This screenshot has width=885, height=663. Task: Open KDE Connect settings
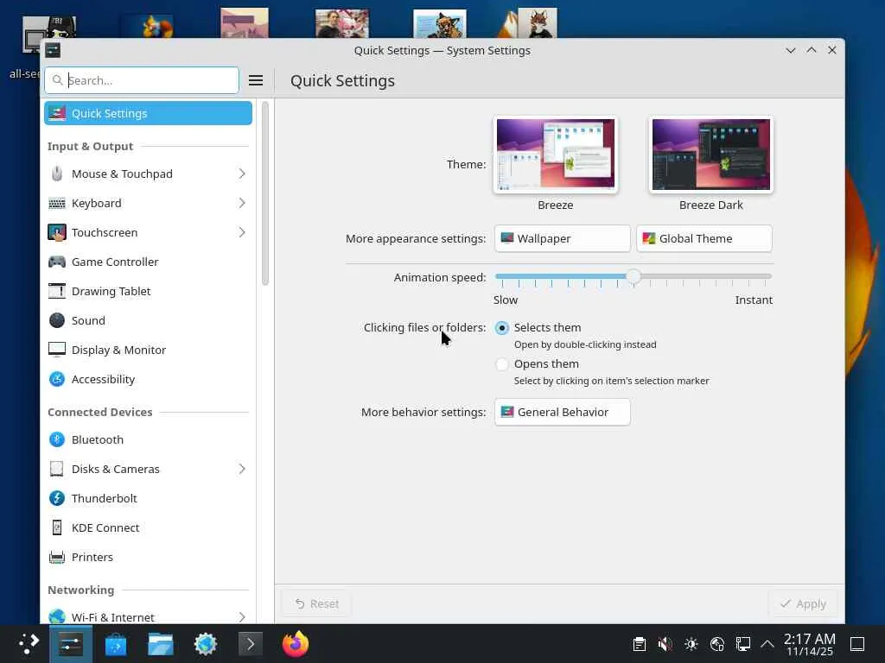tap(149, 527)
